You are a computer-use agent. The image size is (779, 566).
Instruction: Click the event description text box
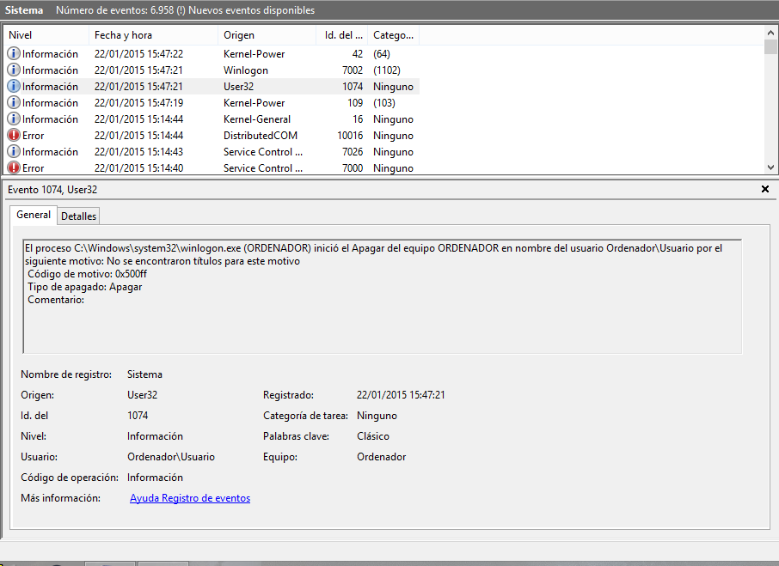click(382, 296)
